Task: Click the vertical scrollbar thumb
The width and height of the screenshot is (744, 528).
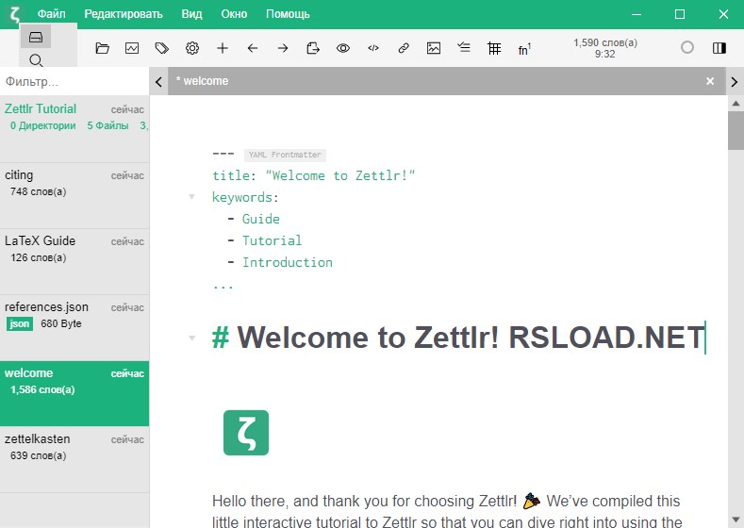Action: [x=736, y=130]
